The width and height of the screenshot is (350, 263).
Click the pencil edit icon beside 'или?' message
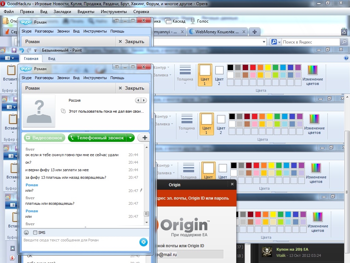pos(141,190)
